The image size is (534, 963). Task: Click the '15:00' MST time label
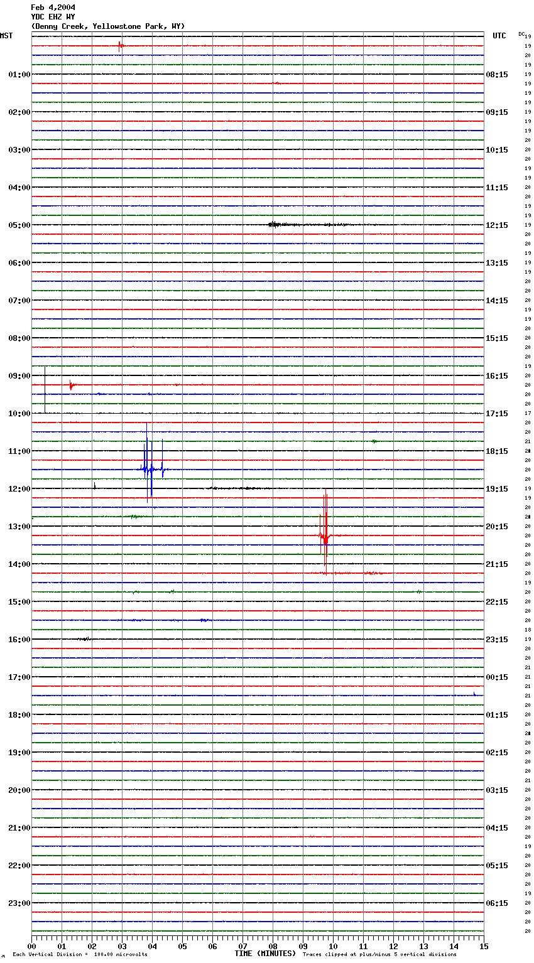[x=19, y=602]
